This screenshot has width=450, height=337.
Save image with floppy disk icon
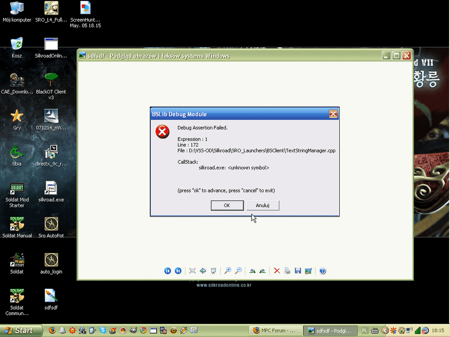(x=298, y=271)
